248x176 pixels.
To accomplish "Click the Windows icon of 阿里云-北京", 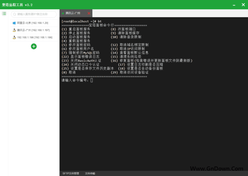I will 14,23.
